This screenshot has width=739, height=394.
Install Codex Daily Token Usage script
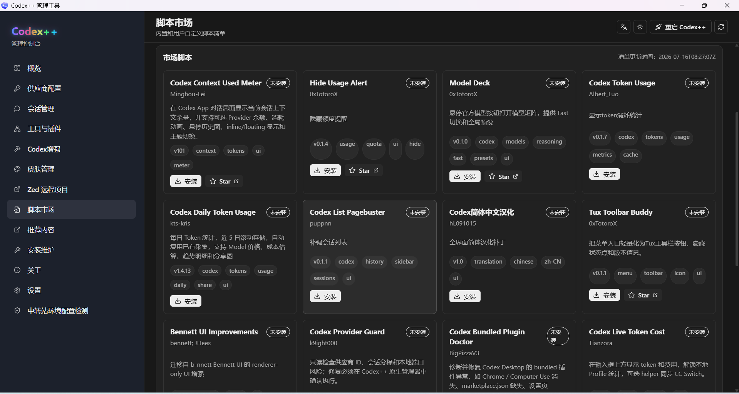pyautogui.click(x=186, y=301)
